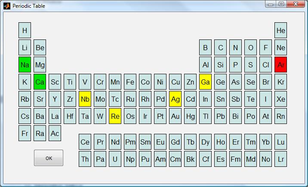Select the yellow Nb element
The image size is (308, 187).
pos(85,99)
